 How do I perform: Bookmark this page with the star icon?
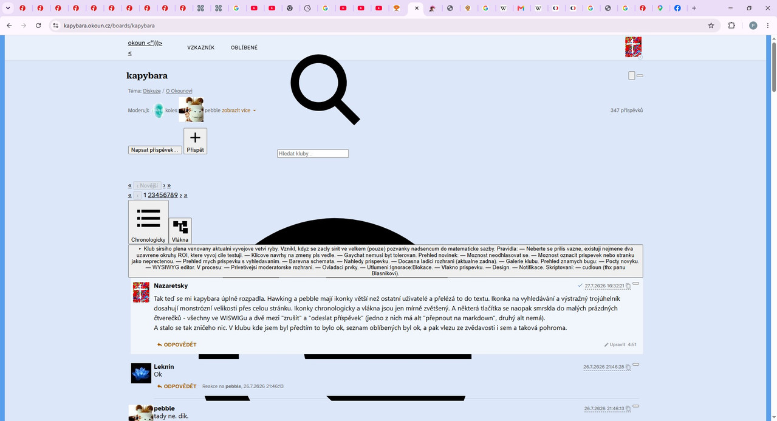711,26
